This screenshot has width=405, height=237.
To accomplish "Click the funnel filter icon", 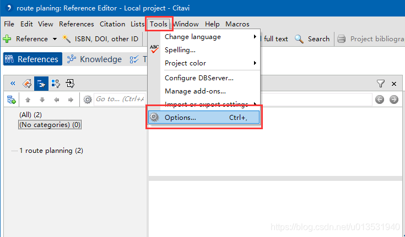I will click(x=380, y=84).
